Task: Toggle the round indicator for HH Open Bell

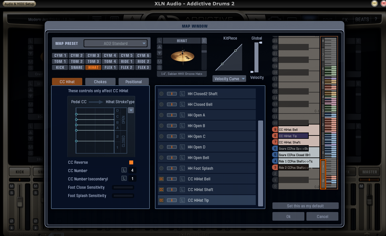Action: (161, 158)
